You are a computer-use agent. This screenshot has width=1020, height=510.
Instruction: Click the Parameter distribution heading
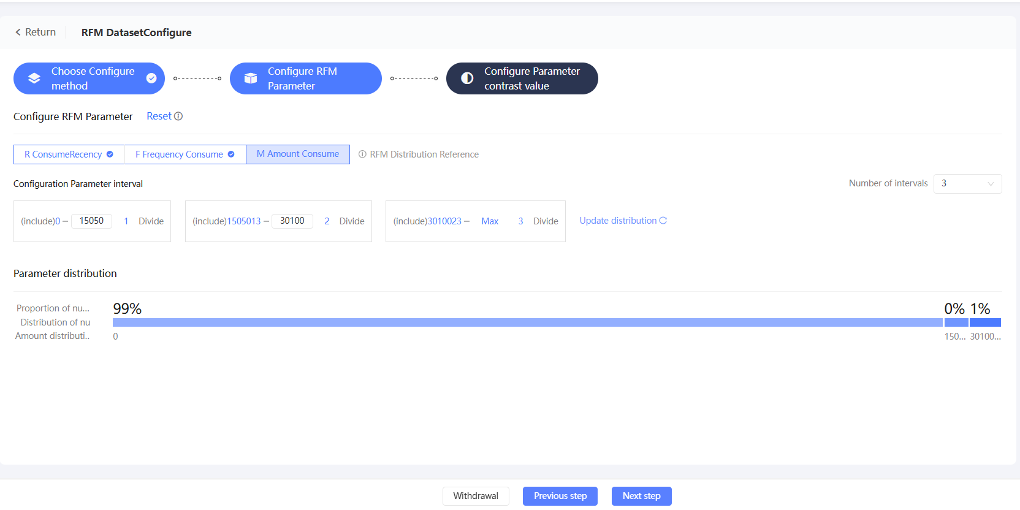65,273
